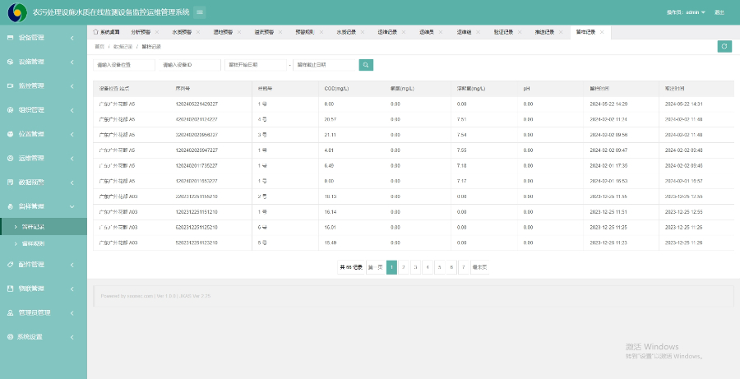Image resolution: width=740 pixels, height=379 pixels.
Task: Select serial number 1202312251151210 cell
Action: pyautogui.click(x=197, y=212)
